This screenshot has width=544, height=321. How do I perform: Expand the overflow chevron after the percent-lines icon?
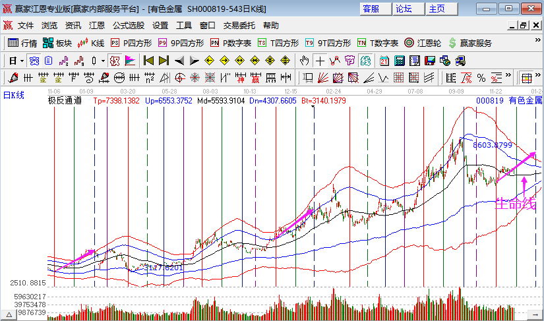click(x=508, y=75)
